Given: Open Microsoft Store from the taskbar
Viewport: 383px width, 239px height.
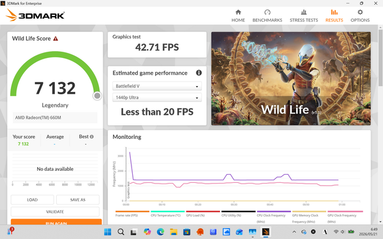Looking at the screenshot, I should (x=186, y=232).
